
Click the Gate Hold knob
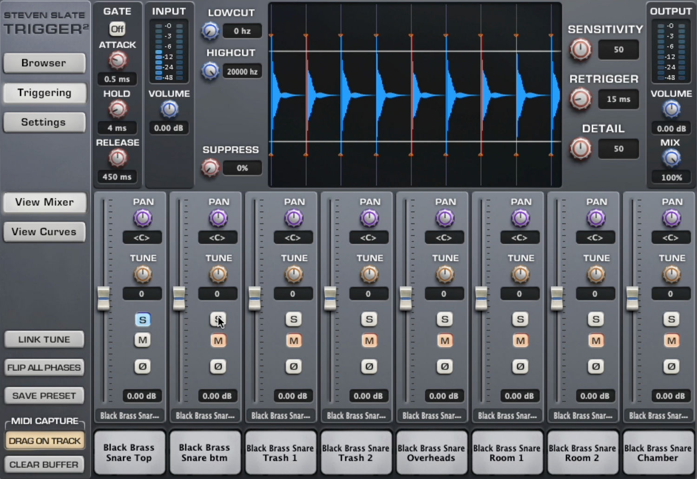(118, 110)
